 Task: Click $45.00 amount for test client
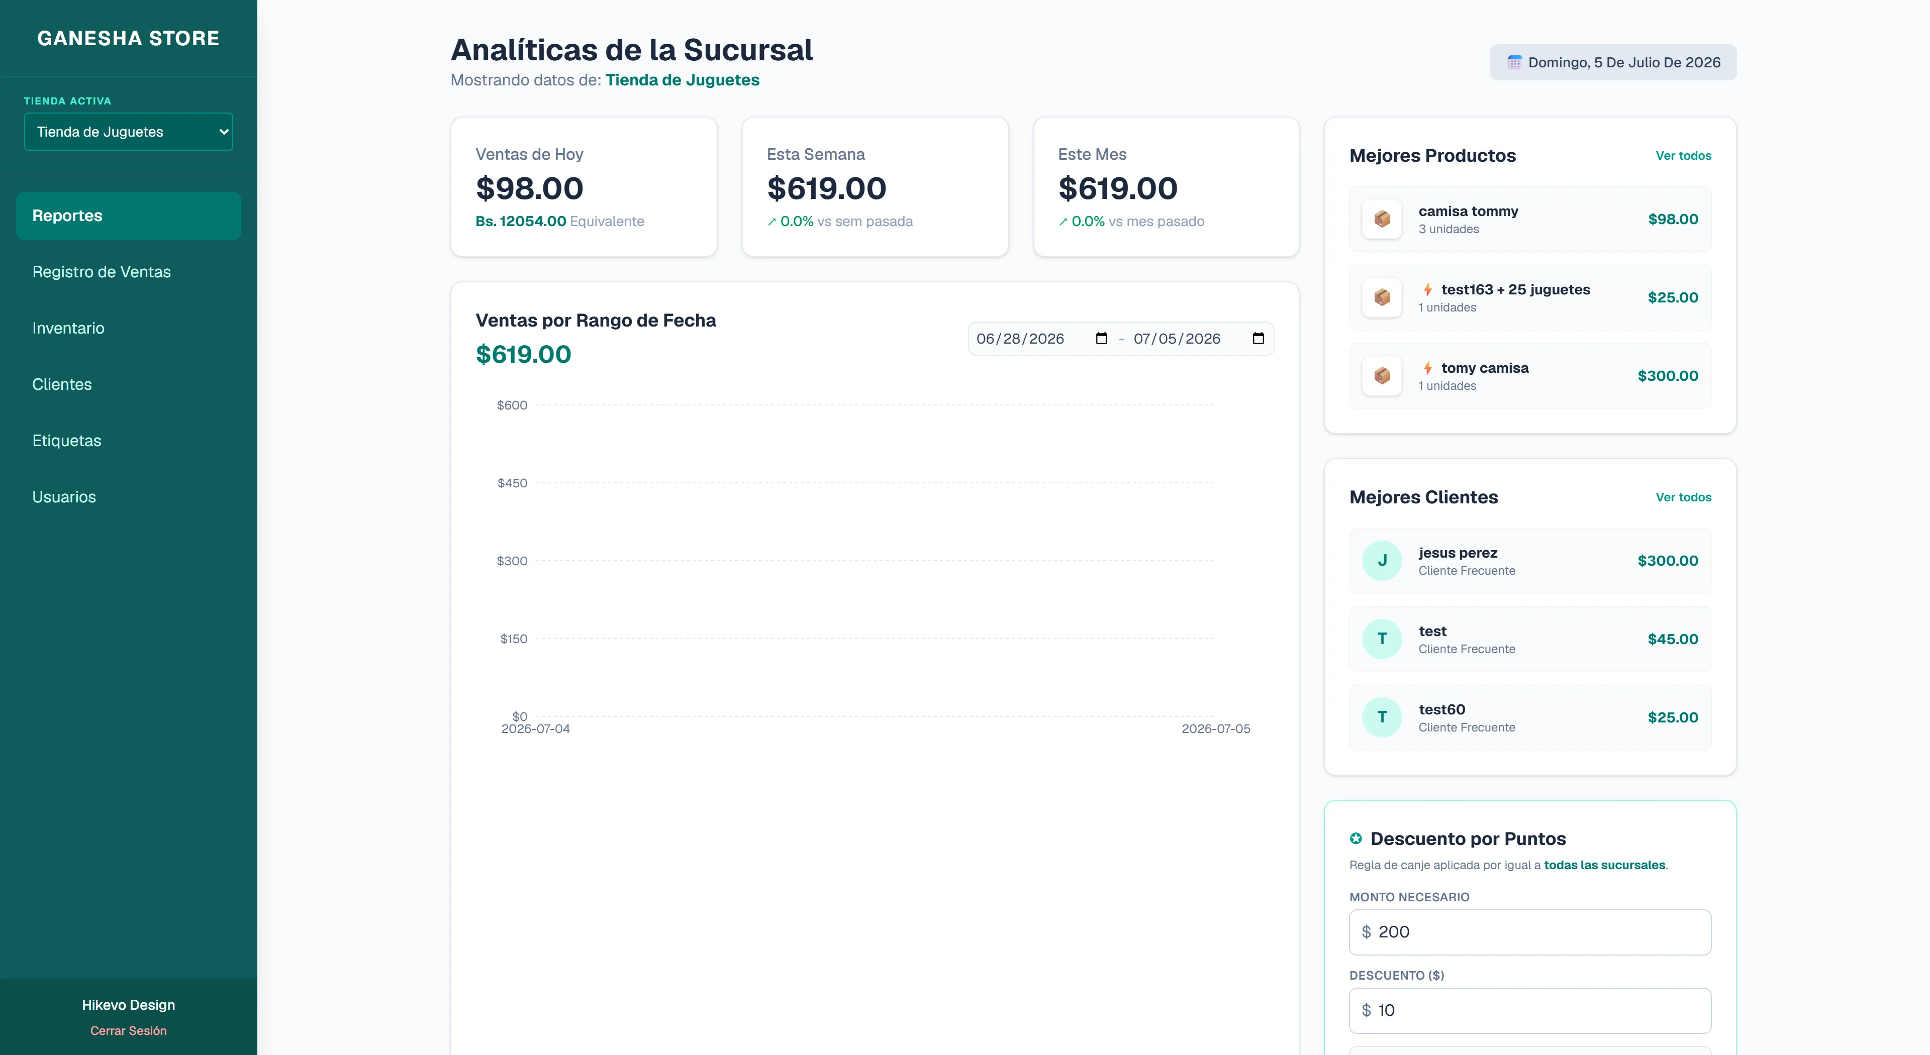click(1673, 639)
